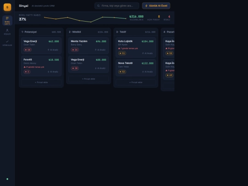Click contact name Deniz Aksoy on Fırın45
Viewport: 248px width, 186px height.
[x=30, y=63]
